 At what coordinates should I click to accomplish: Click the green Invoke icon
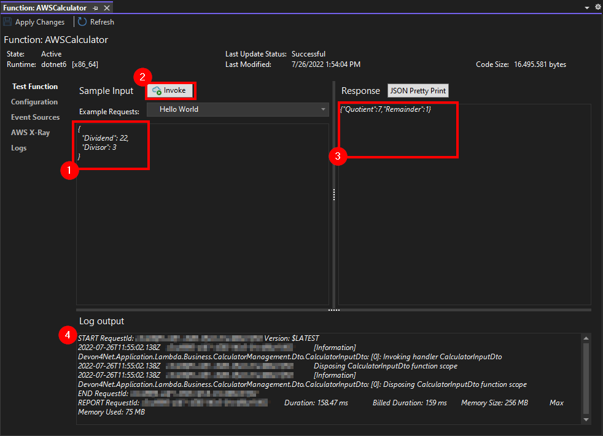click(157, 90)
